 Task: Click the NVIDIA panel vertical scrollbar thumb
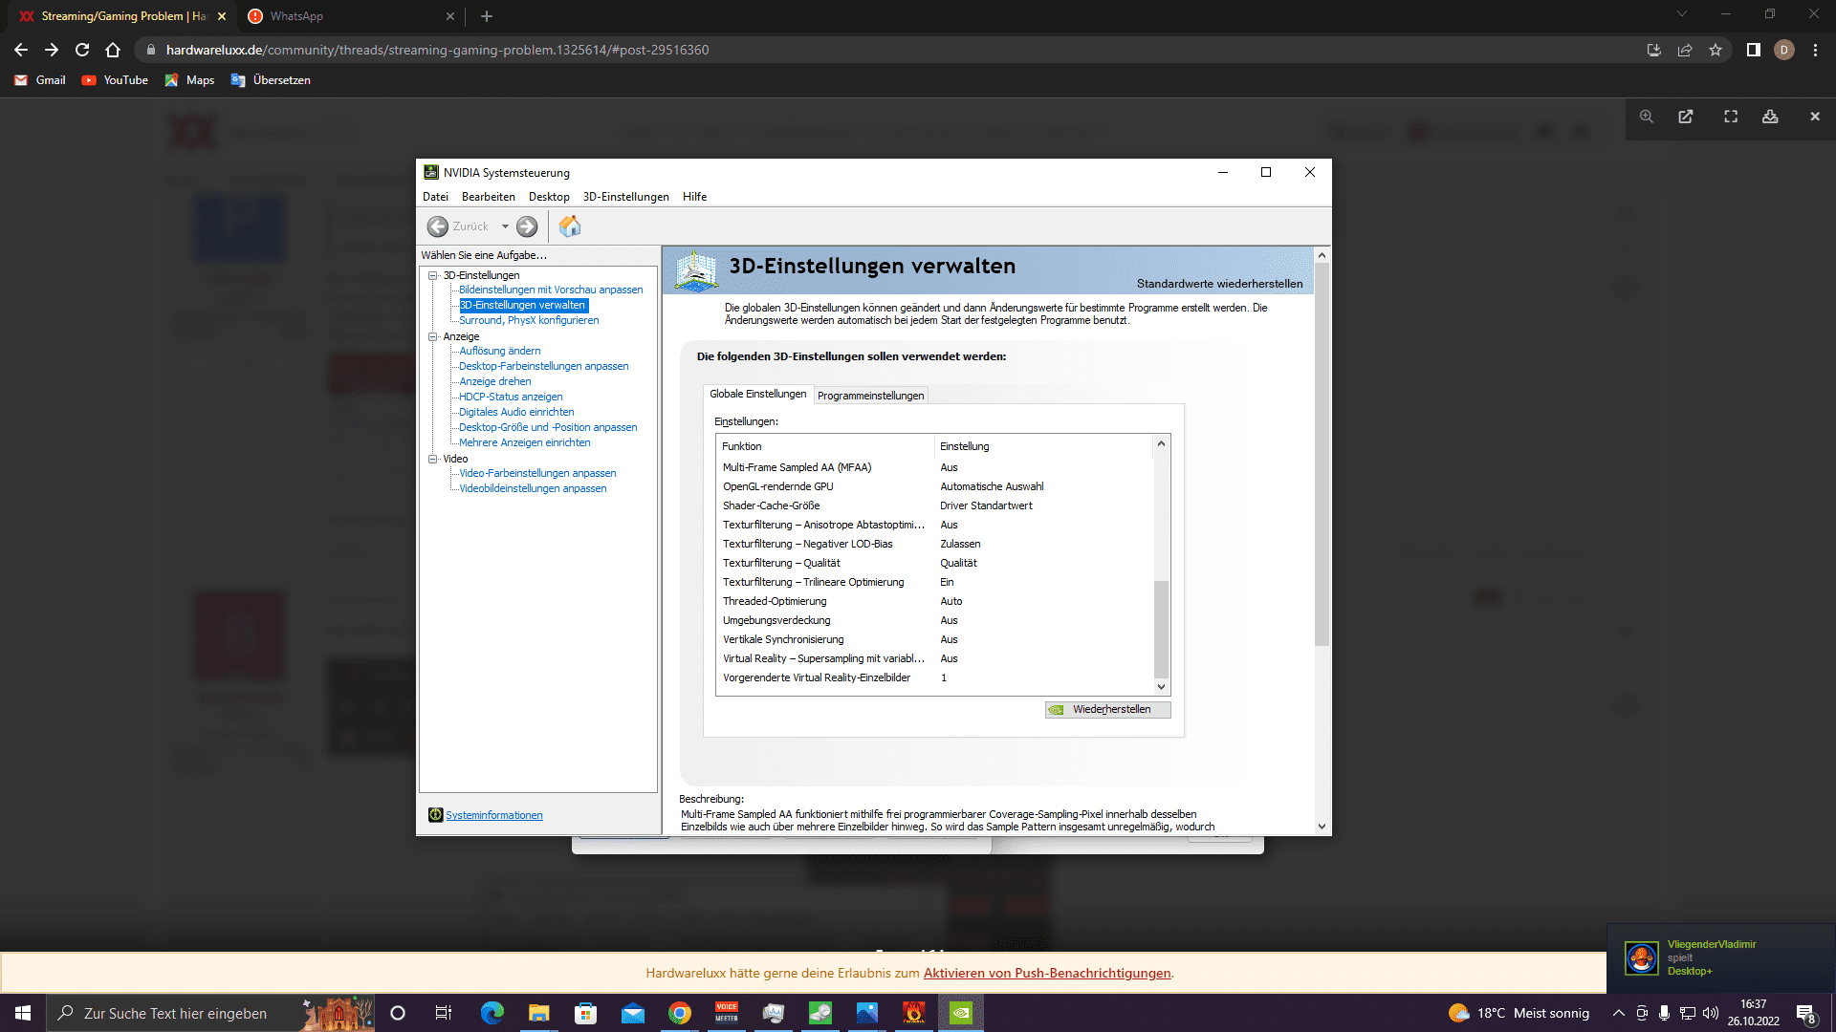(x=1322, y=454)
